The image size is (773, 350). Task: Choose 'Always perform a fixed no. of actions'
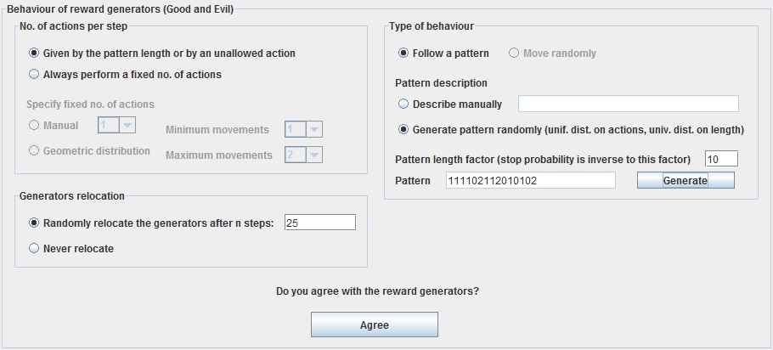pos(35,75)
